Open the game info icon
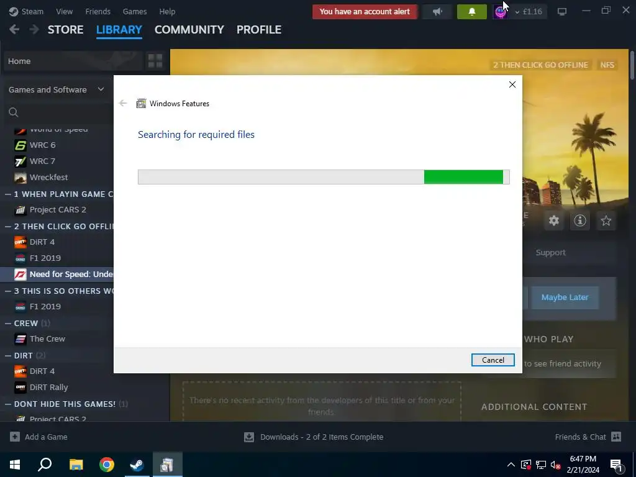 (x=580, y=220)
